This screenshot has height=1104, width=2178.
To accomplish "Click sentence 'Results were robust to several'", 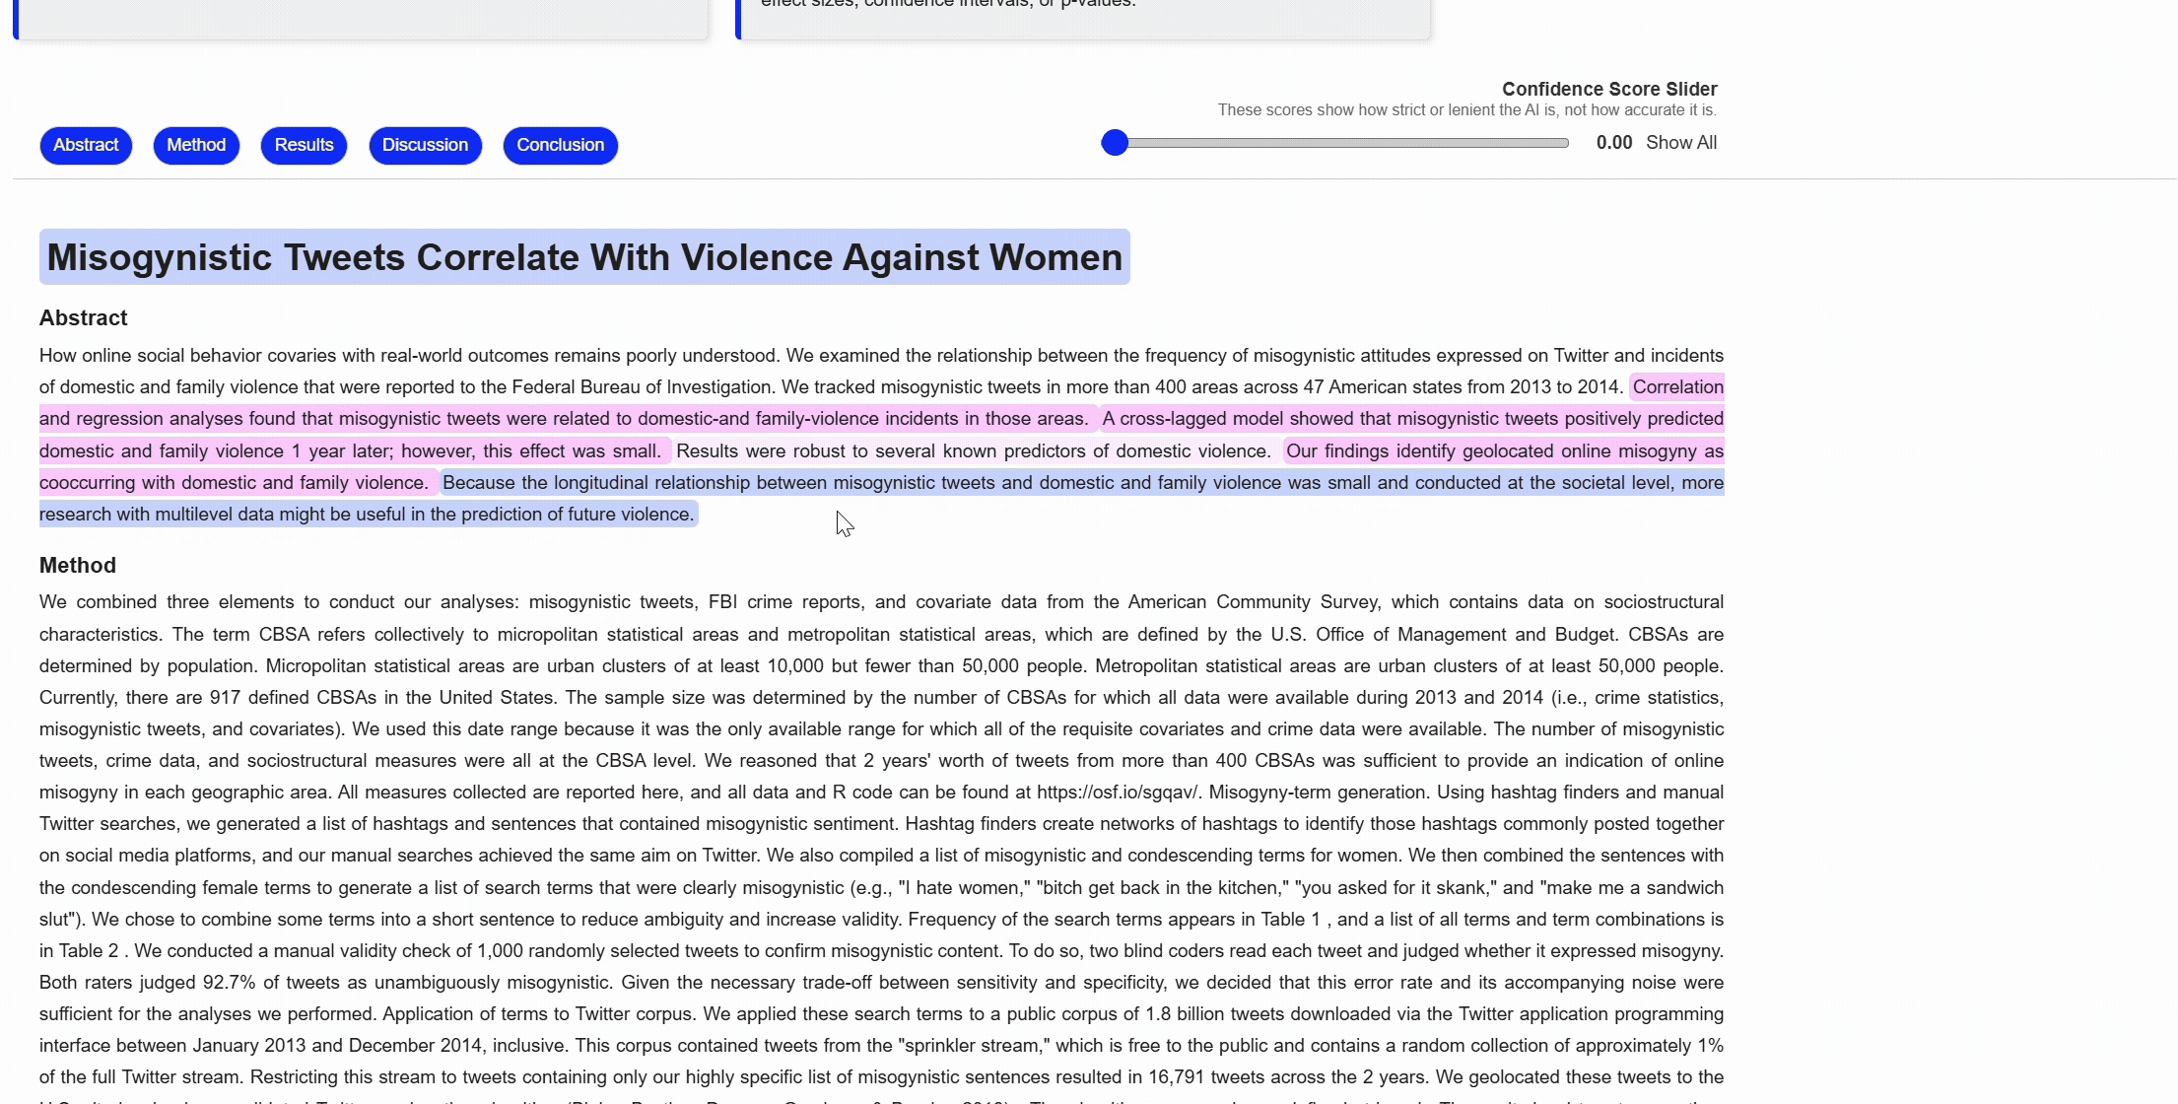I will pos(973,451).
